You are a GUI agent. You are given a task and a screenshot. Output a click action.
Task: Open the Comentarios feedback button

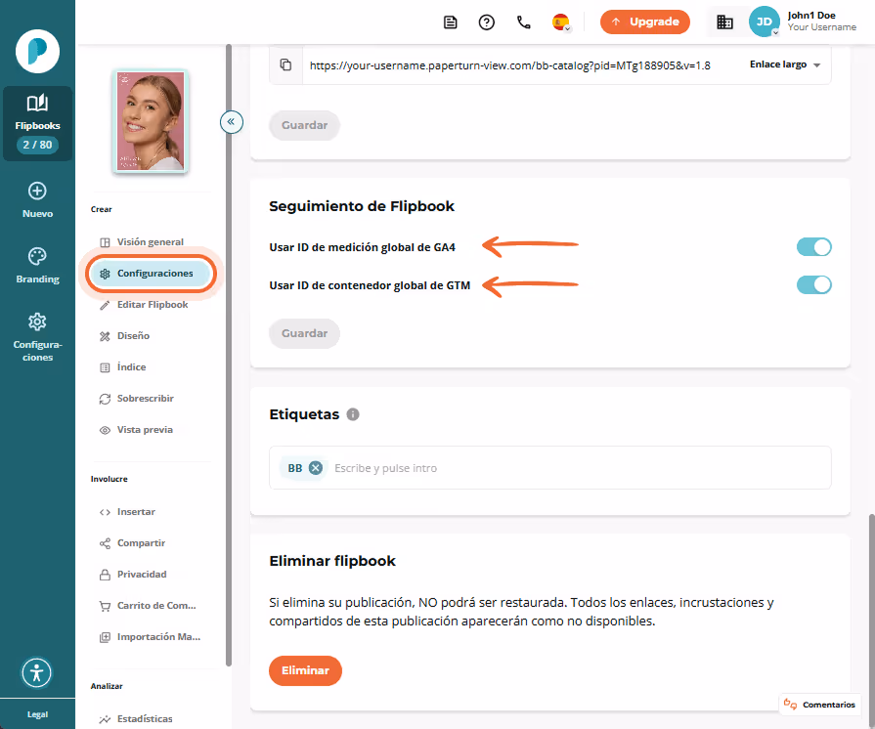point(819,705)
